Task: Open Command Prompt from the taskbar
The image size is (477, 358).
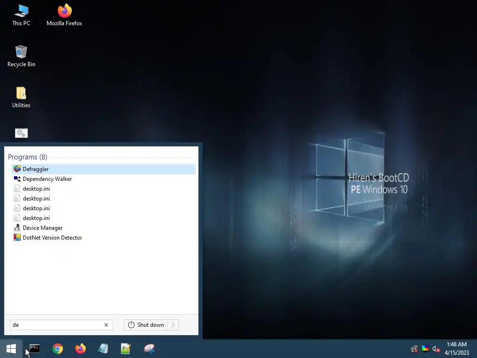Action: pyautogui.click(x=34, y=349)
